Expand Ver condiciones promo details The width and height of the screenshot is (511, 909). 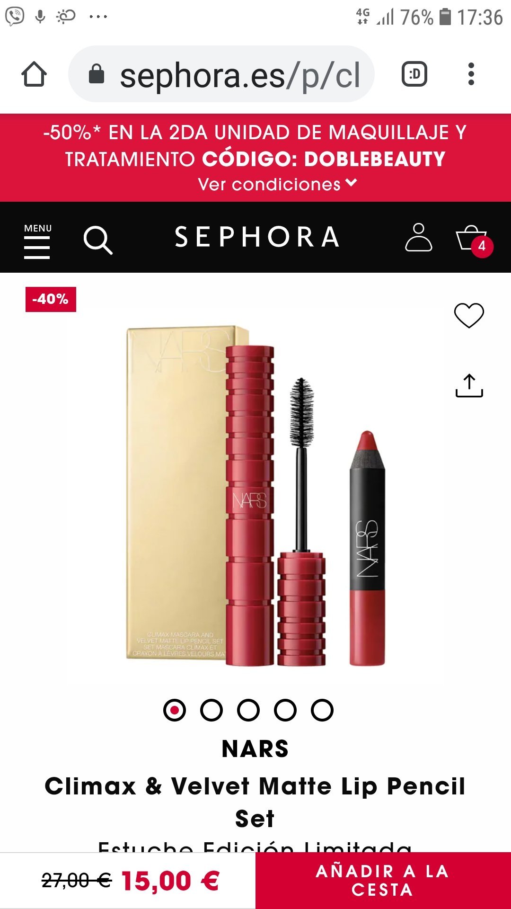click(x=277, y=184)
